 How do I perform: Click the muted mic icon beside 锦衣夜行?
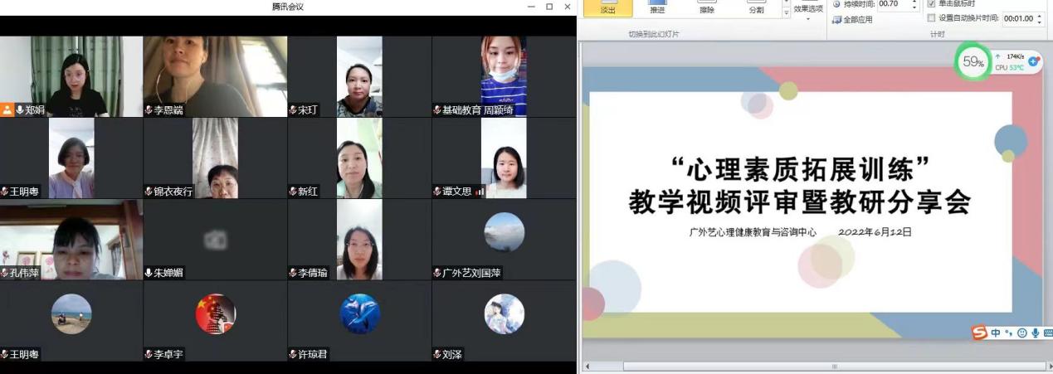149,192
